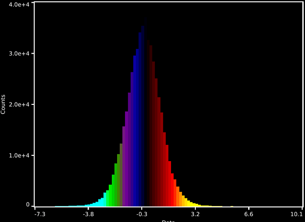The image size is (305, 222).
Task: Click the Counts axis title
Action: tap(3, 104)
